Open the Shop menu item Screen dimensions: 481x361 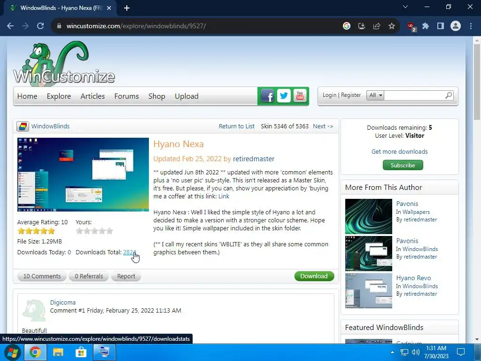tap(157, 96)
